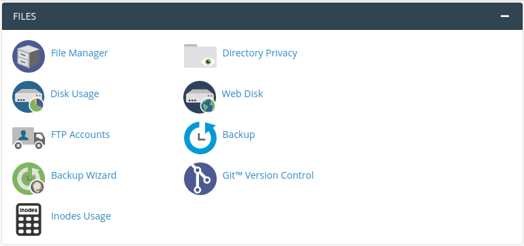
Task: Go to the FTP Accounts link
Action: (x=80, y=135)
